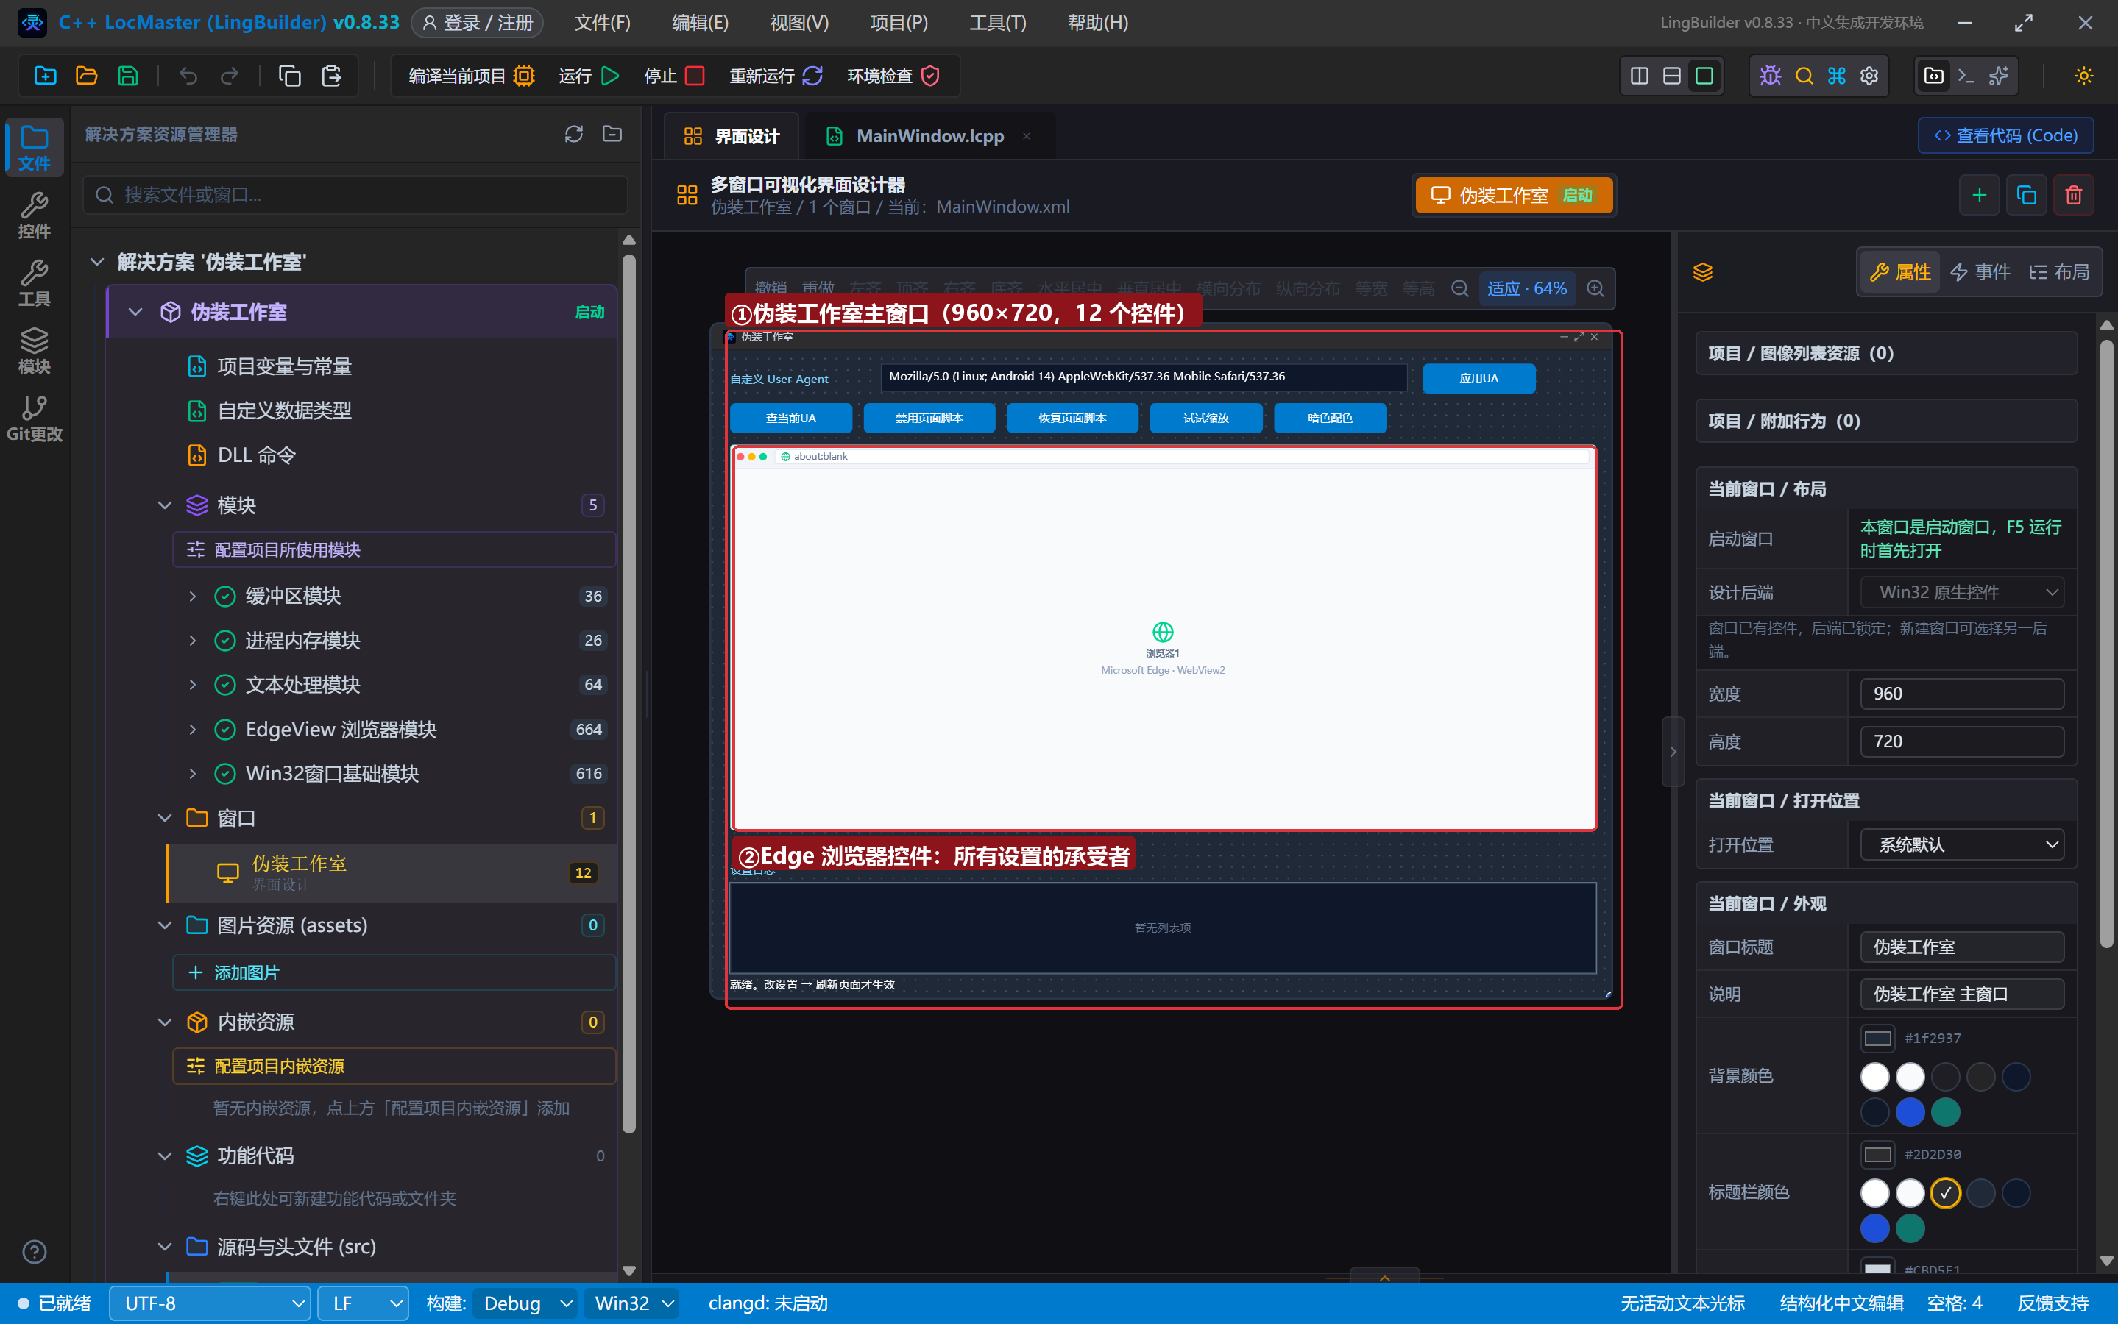Viewport: 2118px width, 1324px height.
Task: Toggle the split vertical layout icon
Action: click(1640, 76)
